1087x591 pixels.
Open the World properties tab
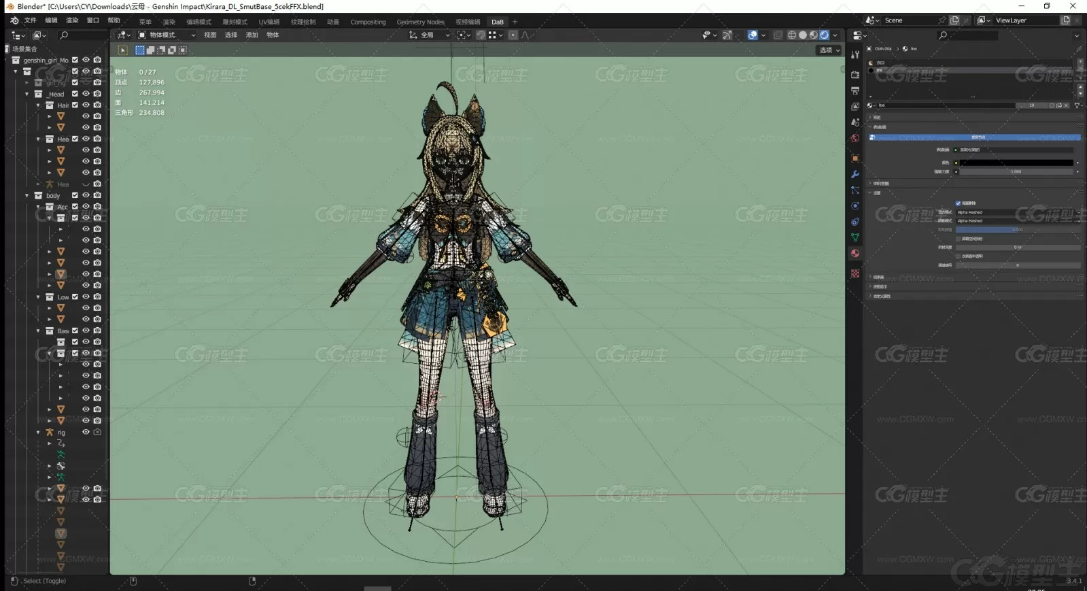pos(855,138)
